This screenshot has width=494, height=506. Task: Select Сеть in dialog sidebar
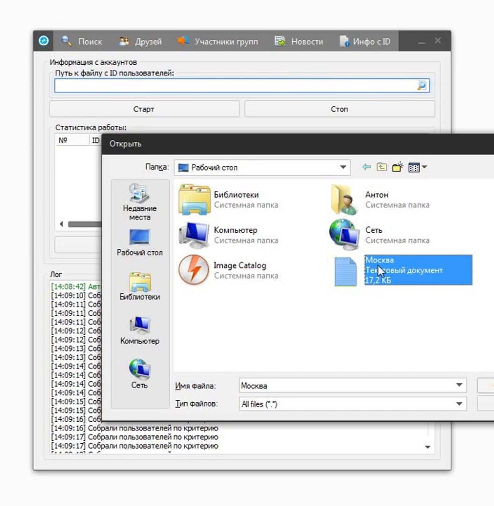pyautogui.click(x=139, y=374)
